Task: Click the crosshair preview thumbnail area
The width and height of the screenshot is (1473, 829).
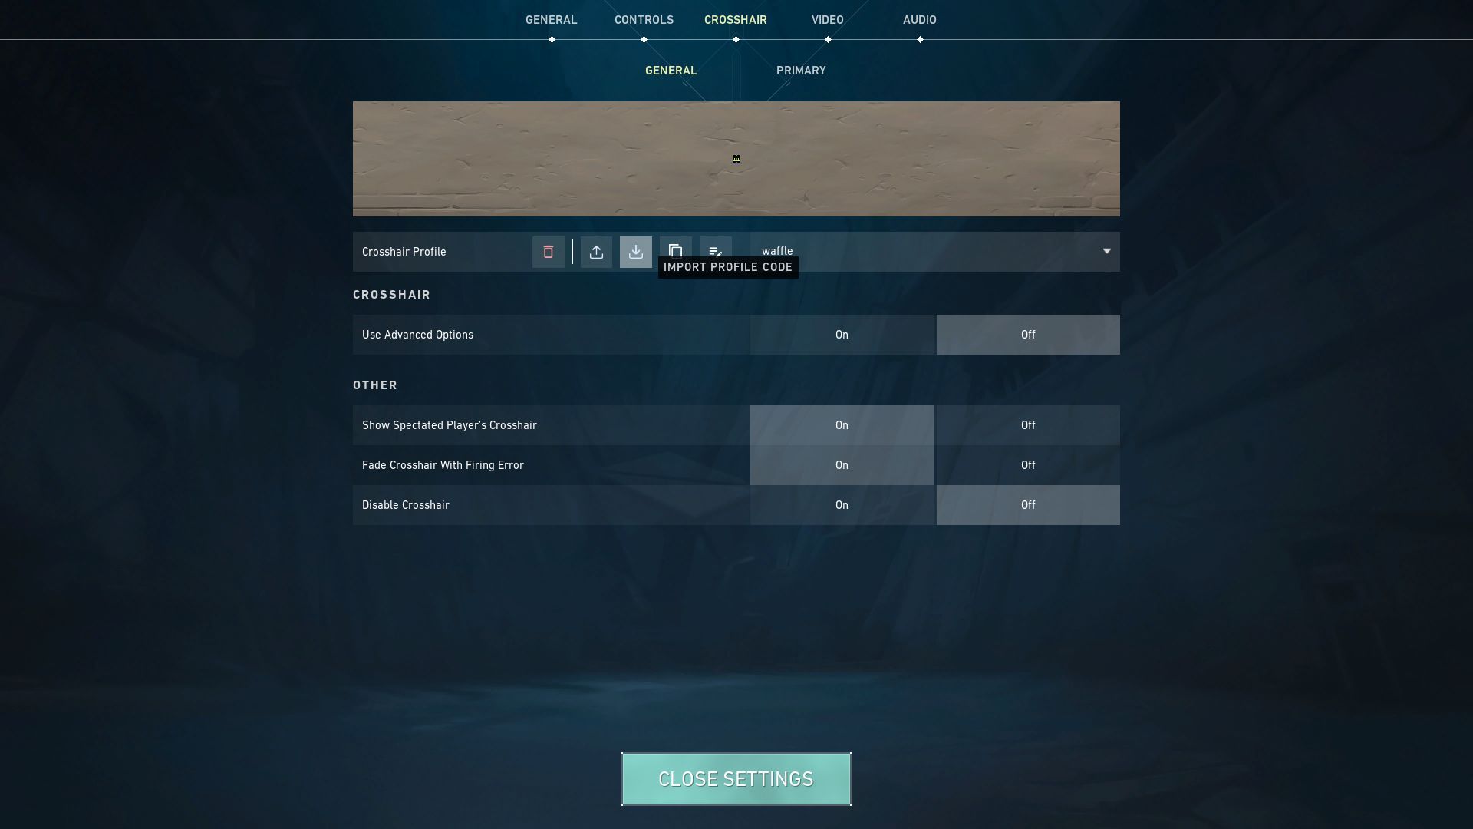Action: coord(736,158)
